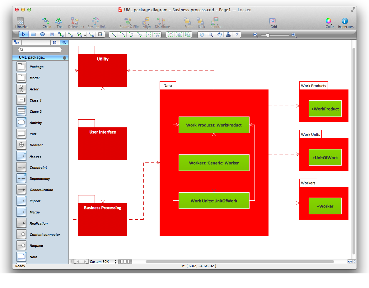The height and width of the screenshot is (288, 369).
Task: Adjust the zoom level slider
Action: click(268, 35)
